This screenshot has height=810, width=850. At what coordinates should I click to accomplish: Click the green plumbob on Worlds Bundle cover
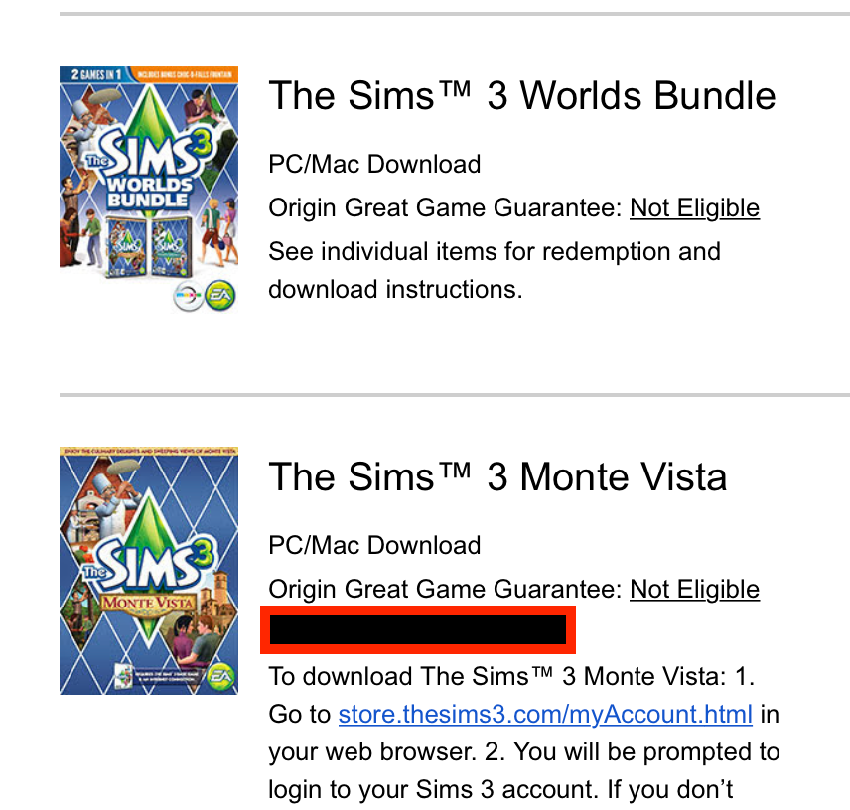pos(150,117)
